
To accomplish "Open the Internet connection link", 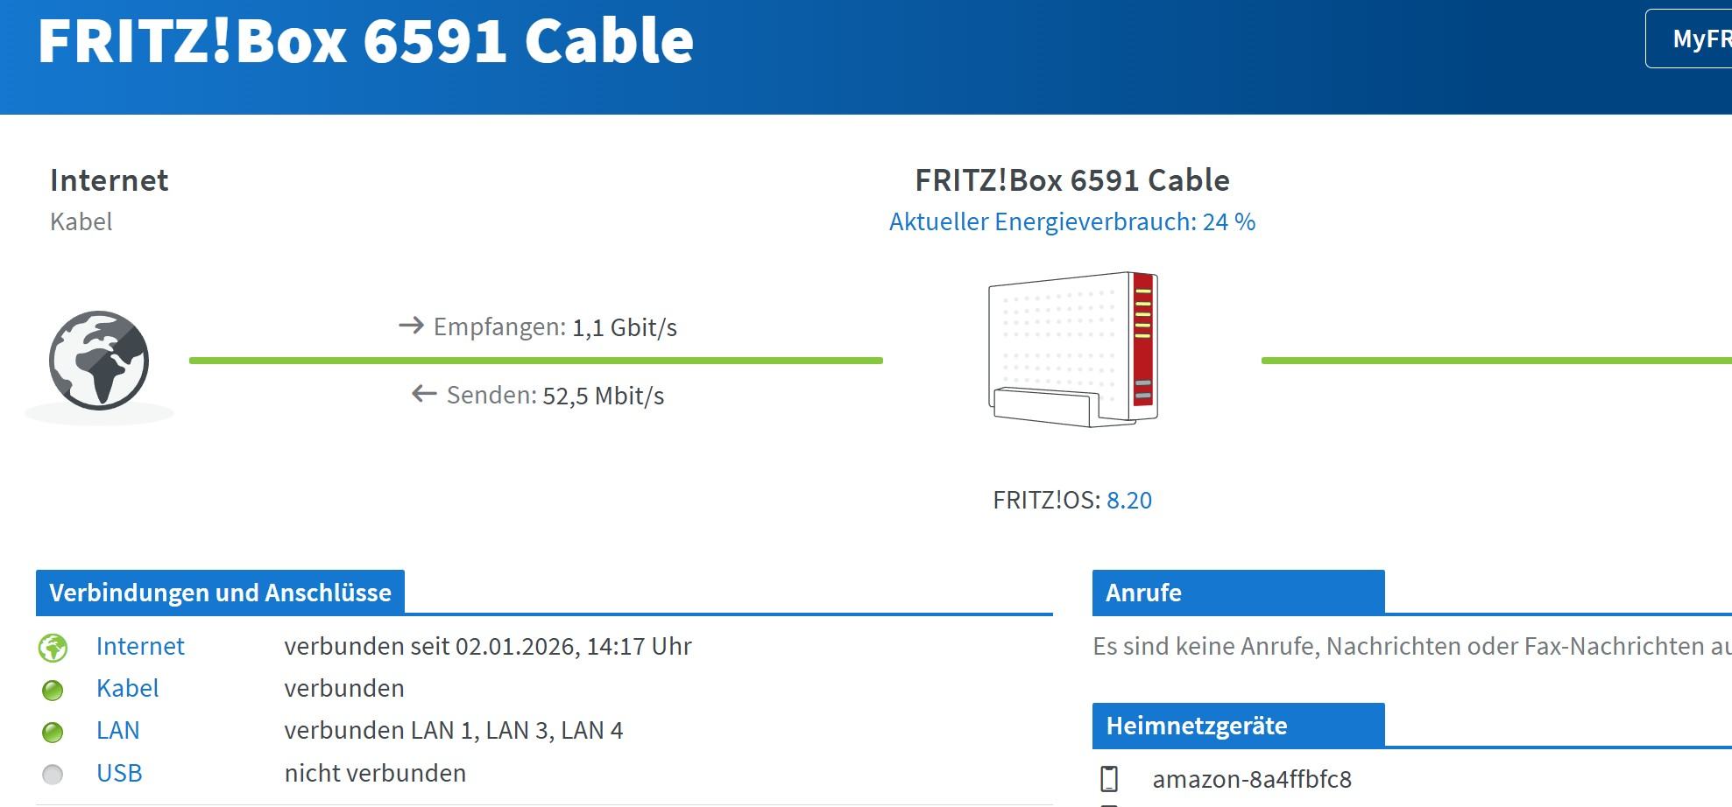I will (x=140, y=647).
